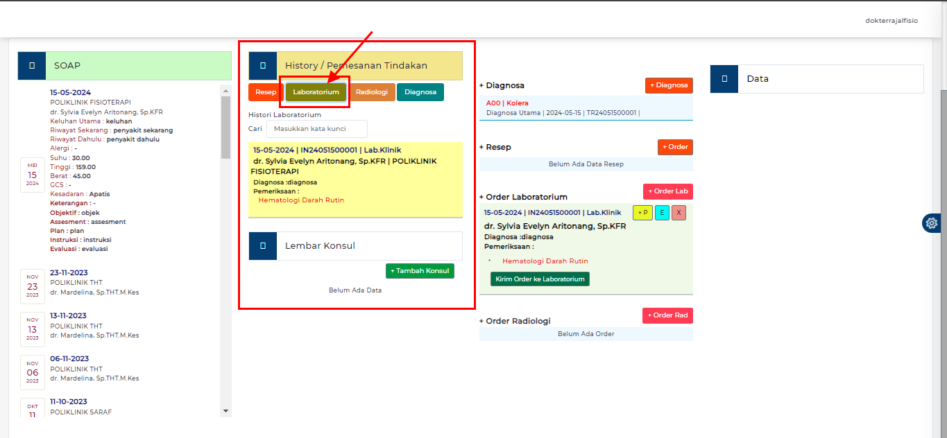Click the SOAP panel header icon

click(x=31, y=64)
